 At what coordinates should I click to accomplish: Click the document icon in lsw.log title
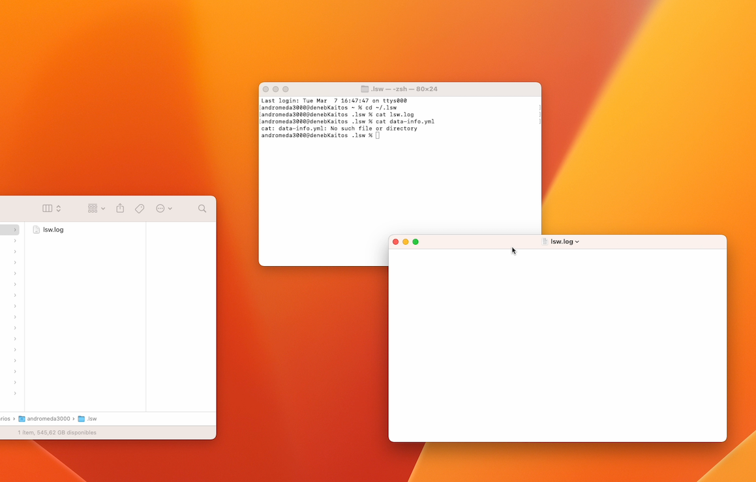tap(545, 241)
